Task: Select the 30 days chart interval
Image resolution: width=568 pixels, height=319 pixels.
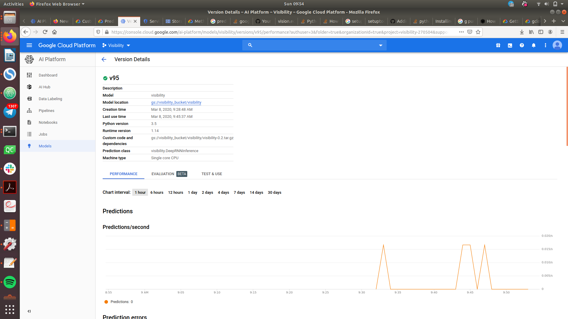Action: (x=275, y=193)
